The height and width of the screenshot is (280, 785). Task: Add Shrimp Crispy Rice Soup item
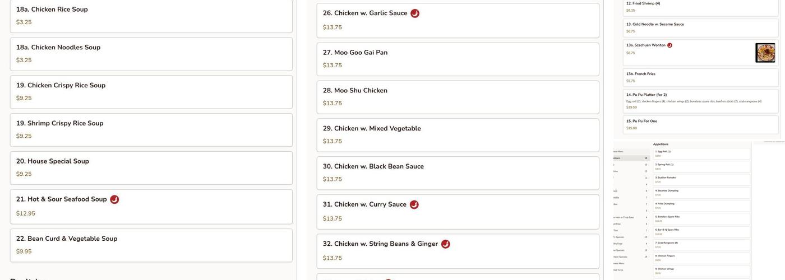tap(151, 130)
